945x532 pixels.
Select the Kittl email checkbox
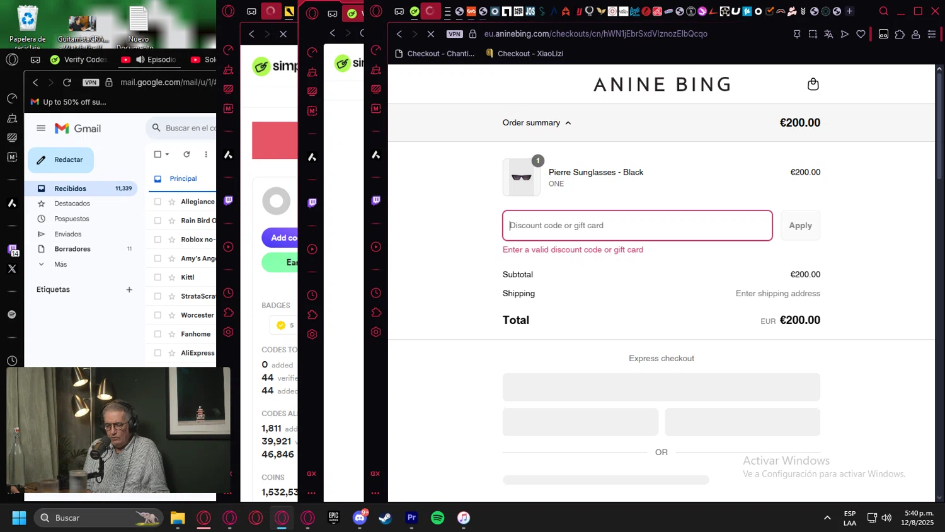pos(157,277)
